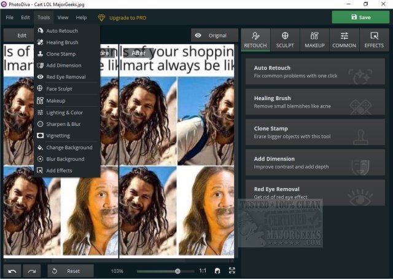The image size is (393, 279).
Task: Switch to the EFFECTS tab
Action: pyautogui.click(x=374, y=40)
